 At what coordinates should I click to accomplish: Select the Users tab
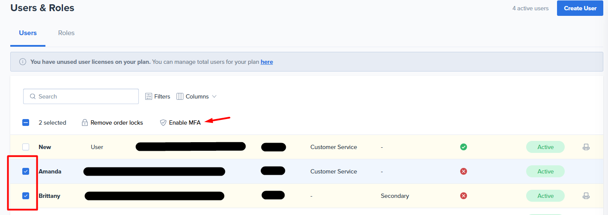point(28,33)
